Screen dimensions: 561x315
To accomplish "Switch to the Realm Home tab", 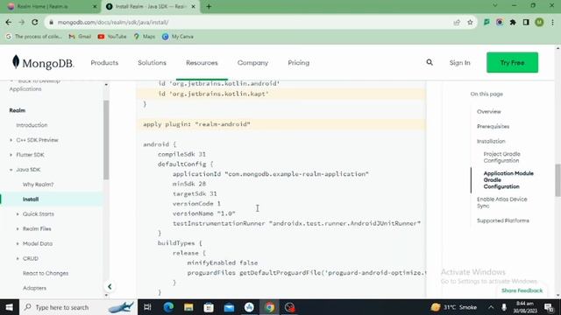I will [x=50, y=6].
